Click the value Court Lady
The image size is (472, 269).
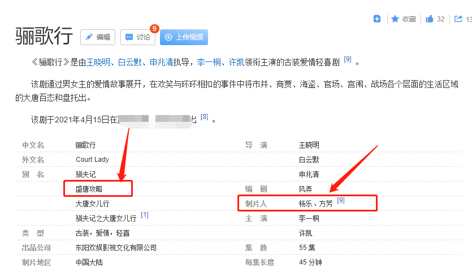click(x=92, y=160)
